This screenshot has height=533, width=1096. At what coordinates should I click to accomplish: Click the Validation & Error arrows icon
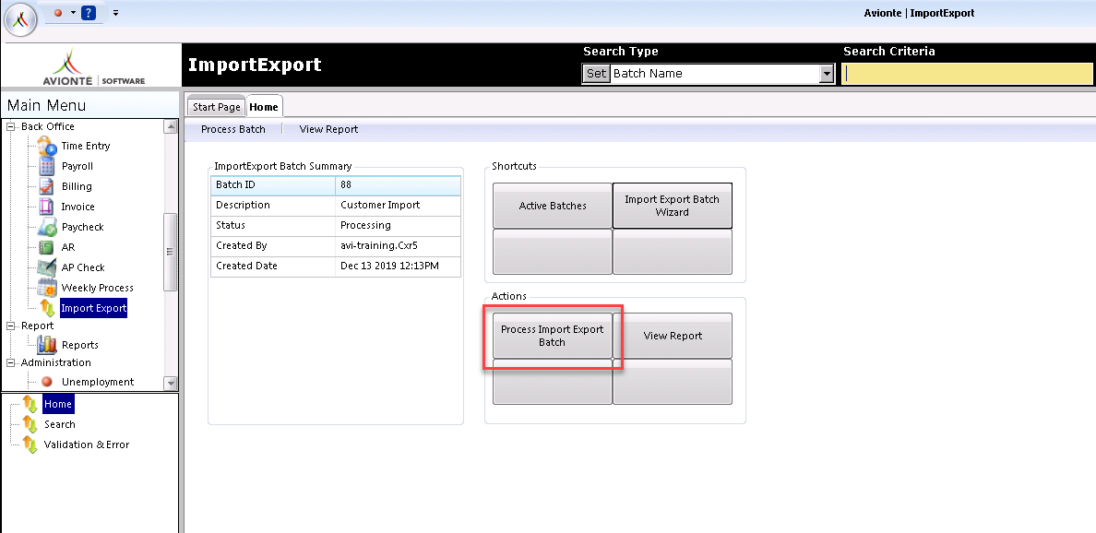coord(30,444)
